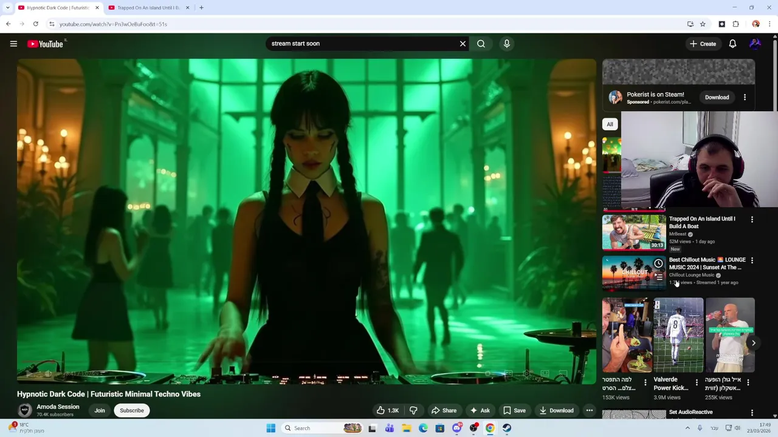Open options for Trapped On An Island video
The image size is (778, 437).
[752, 219]
